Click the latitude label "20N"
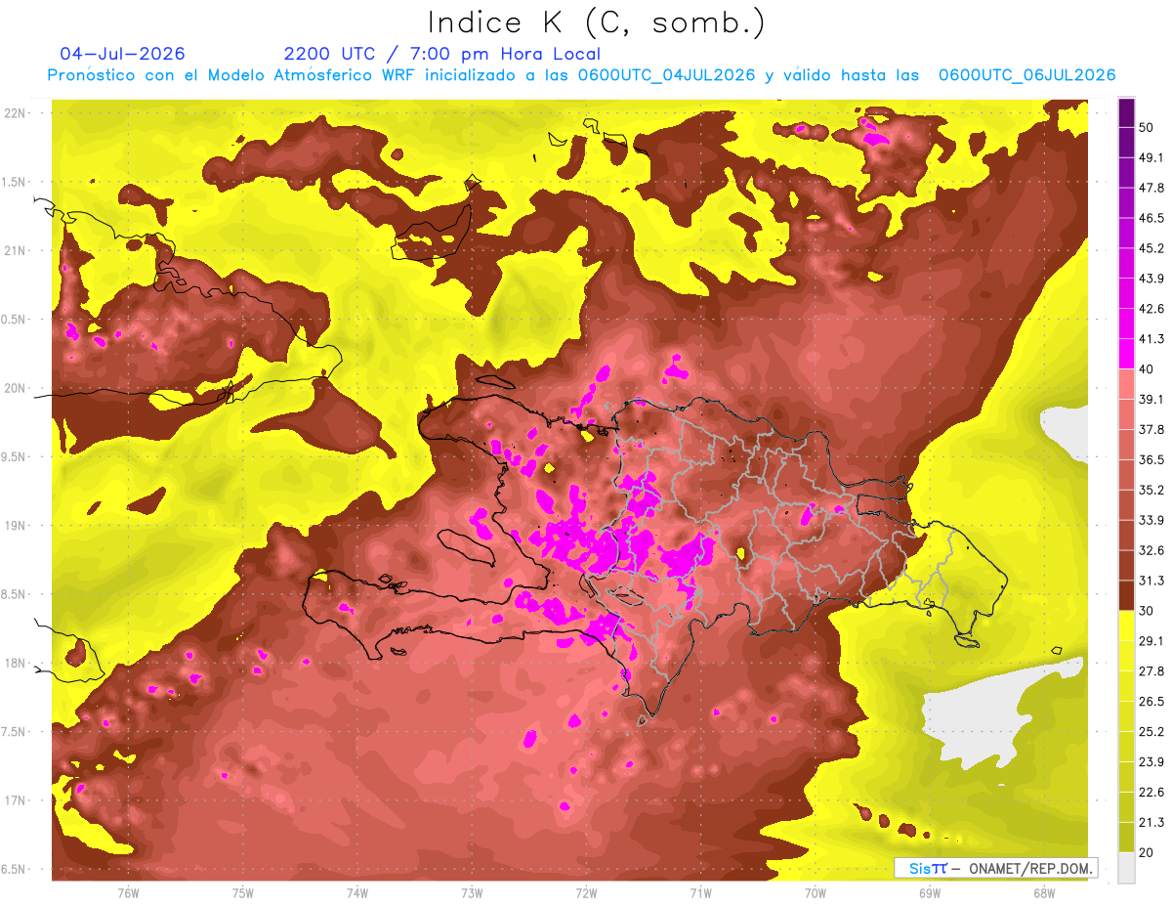1172x906 pixels. 15,389
